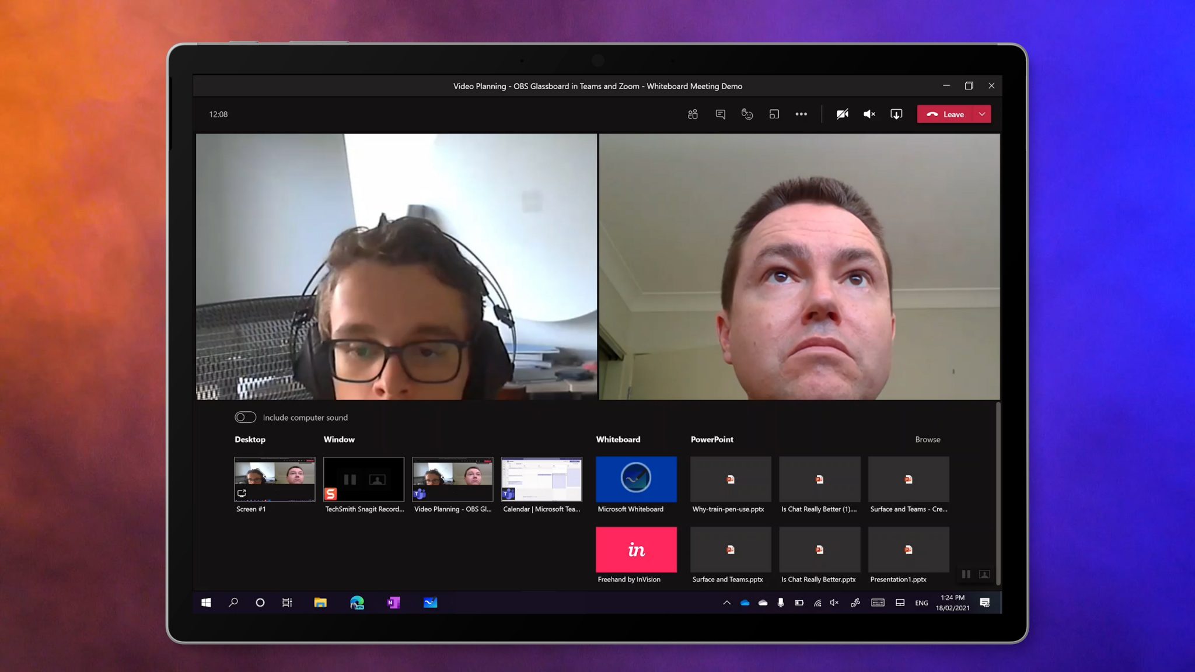Expand the Leave button dropdown arrow
This screenshot has height=672, width=1195.
click(983, 114)
